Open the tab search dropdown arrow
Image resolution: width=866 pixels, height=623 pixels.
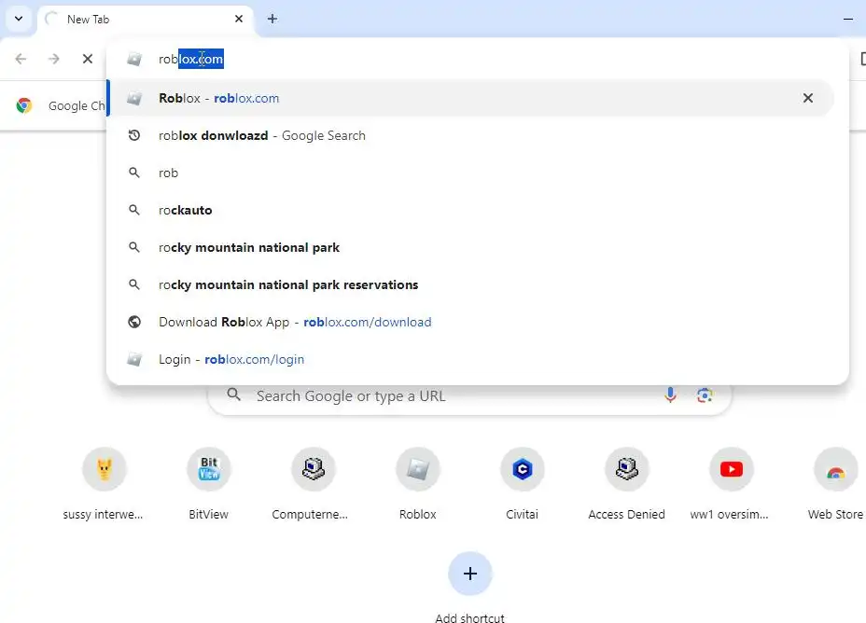click(19, 19)
